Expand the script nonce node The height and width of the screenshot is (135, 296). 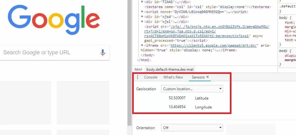(142, 12)
